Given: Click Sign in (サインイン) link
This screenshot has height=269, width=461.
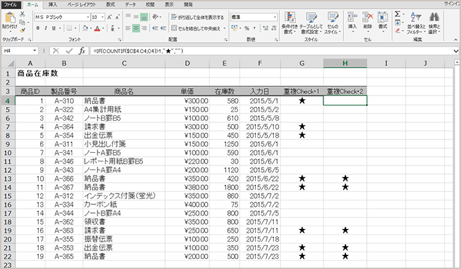Looking at the screenshot, I should (452, 4).
